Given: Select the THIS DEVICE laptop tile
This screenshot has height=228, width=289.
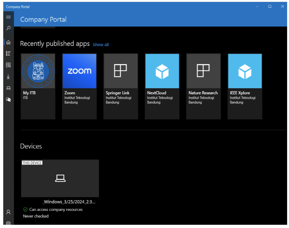Looking at the screenshot, I should click(x=60, y=178).
